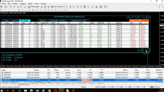Screen dimensions: 164x92
Task: Select the Cursor arrow tool
Action: [1, 10]
